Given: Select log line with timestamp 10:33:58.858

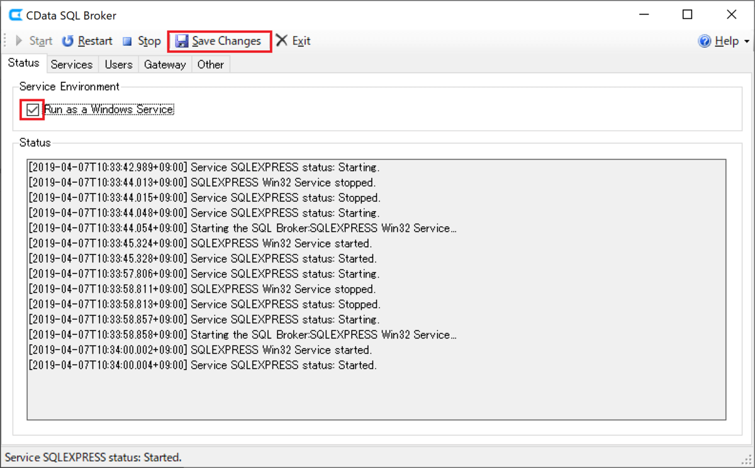Looking at the screenshot, I should pyautogui.click(x=243, y=335).
